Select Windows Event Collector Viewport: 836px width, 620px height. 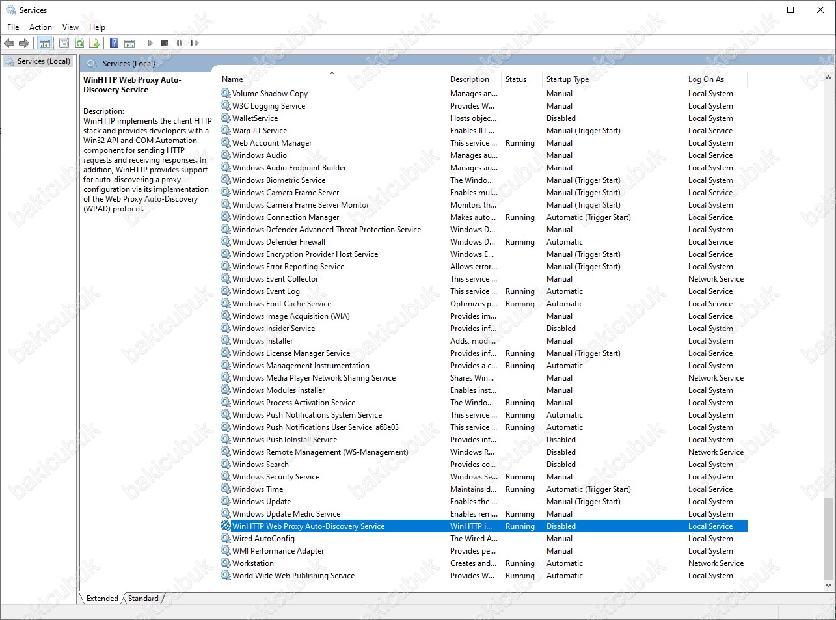[x=483, y=279]
